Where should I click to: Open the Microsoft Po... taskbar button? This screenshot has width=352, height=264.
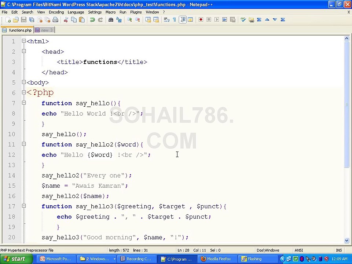[x=56, y=259]
